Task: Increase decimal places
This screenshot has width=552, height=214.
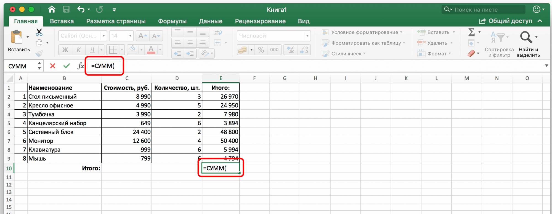Action: coord(291,50)
